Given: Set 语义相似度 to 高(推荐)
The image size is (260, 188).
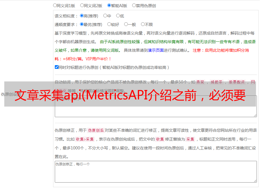Looking at the screenshot, I should (x=82, y=16).
